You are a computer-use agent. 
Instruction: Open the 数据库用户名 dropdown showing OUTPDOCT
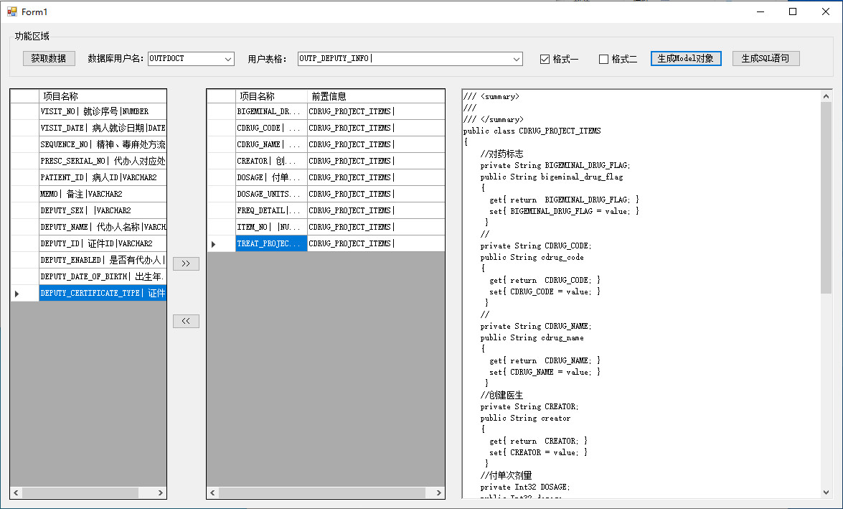pyautogui.click(x=228, y=59)
